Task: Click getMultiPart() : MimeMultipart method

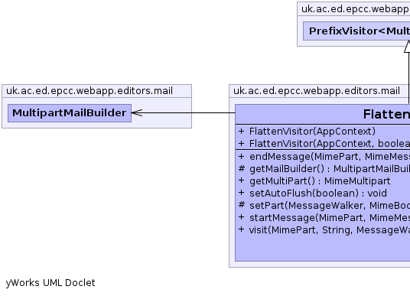Action: [x=314, y=181]
